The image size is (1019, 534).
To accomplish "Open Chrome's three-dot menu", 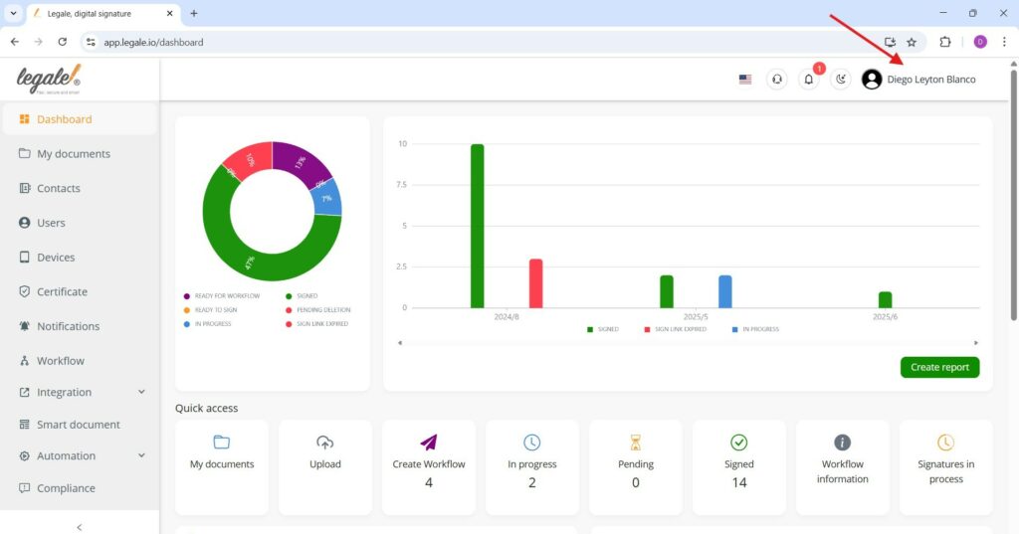I will point(1004,42).
